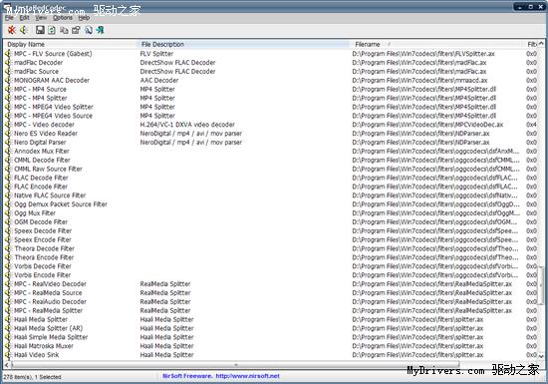The image size is (548, 384).
Task: Click the speaker icon beside Speex Decode Filter
Action: (x=8, y=230)
